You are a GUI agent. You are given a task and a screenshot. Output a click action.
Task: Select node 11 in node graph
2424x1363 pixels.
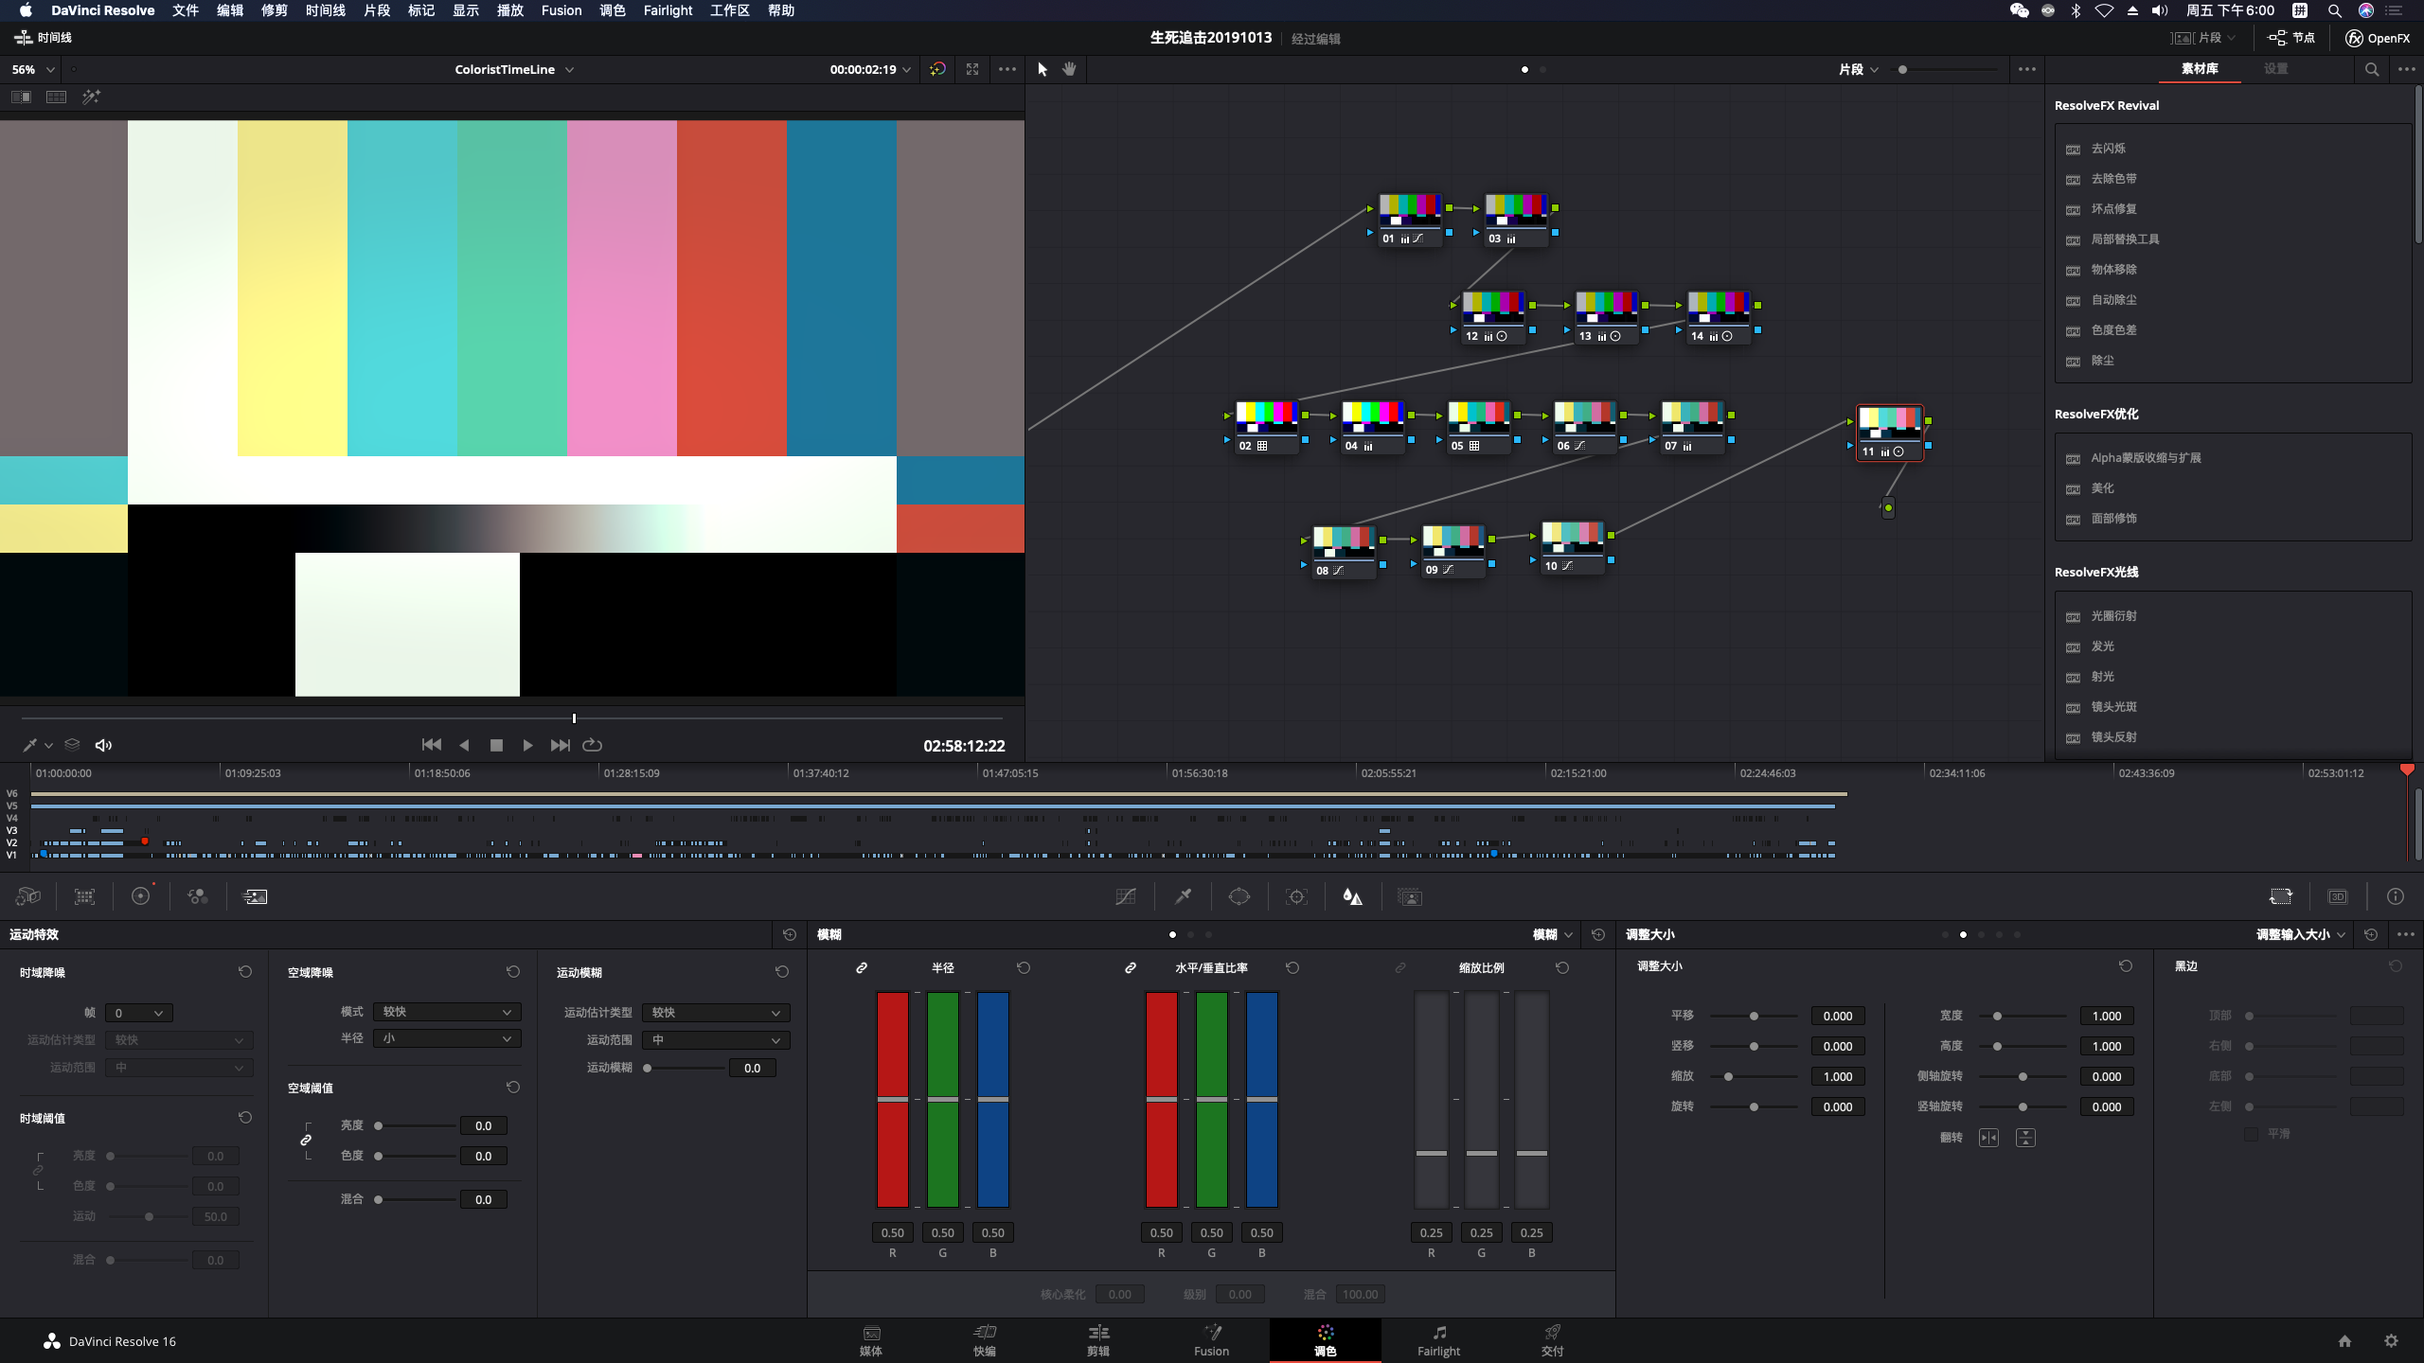1889,431
